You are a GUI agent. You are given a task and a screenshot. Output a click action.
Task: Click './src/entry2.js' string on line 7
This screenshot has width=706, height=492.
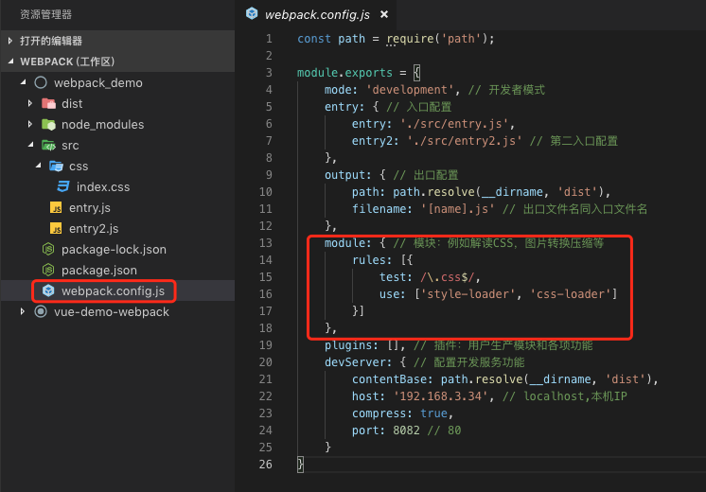tap(465, 141)
